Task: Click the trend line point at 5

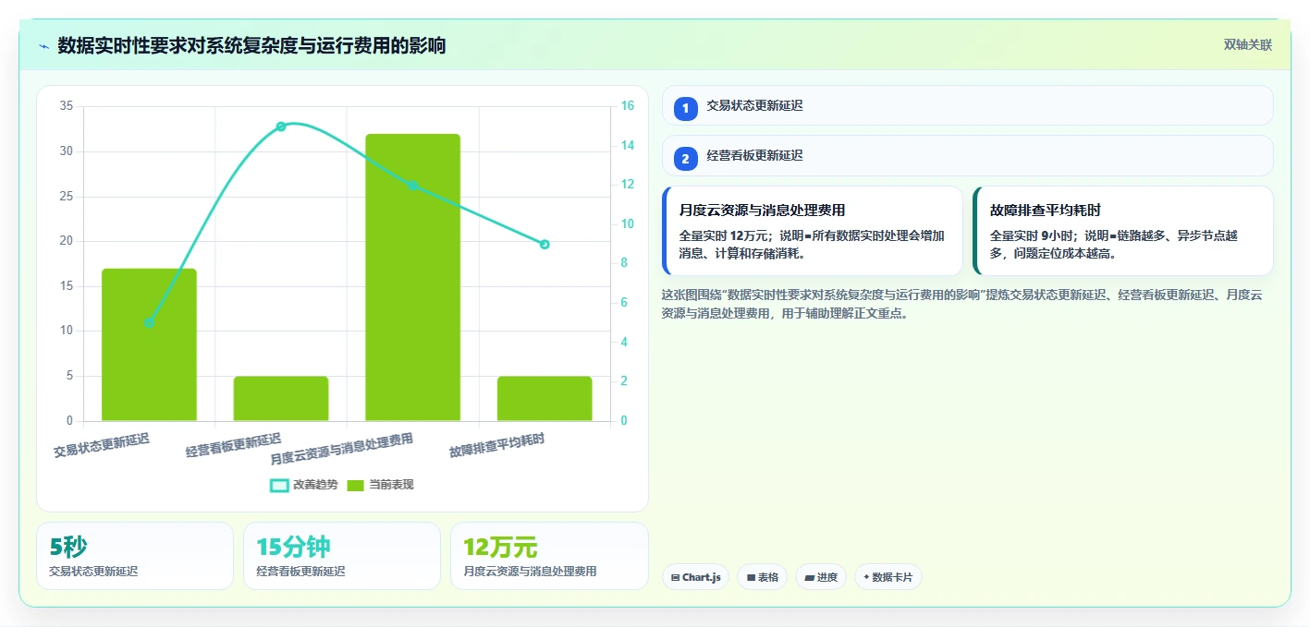Action: pos(149,323)
